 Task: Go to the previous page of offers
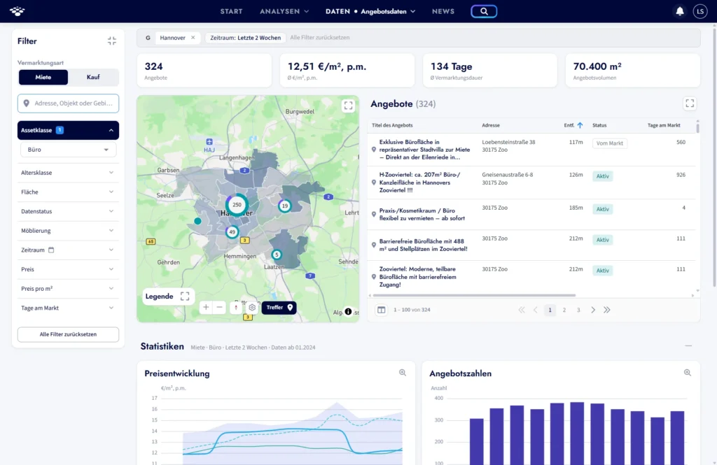coord(536,310)
